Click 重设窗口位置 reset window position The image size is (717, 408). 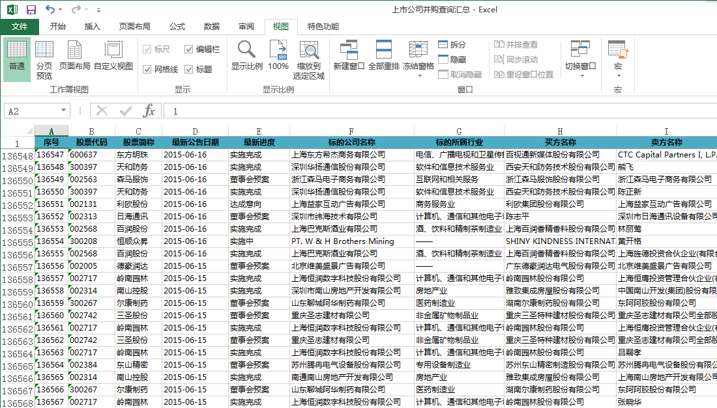pyautogui.click(x=523, y=74)
